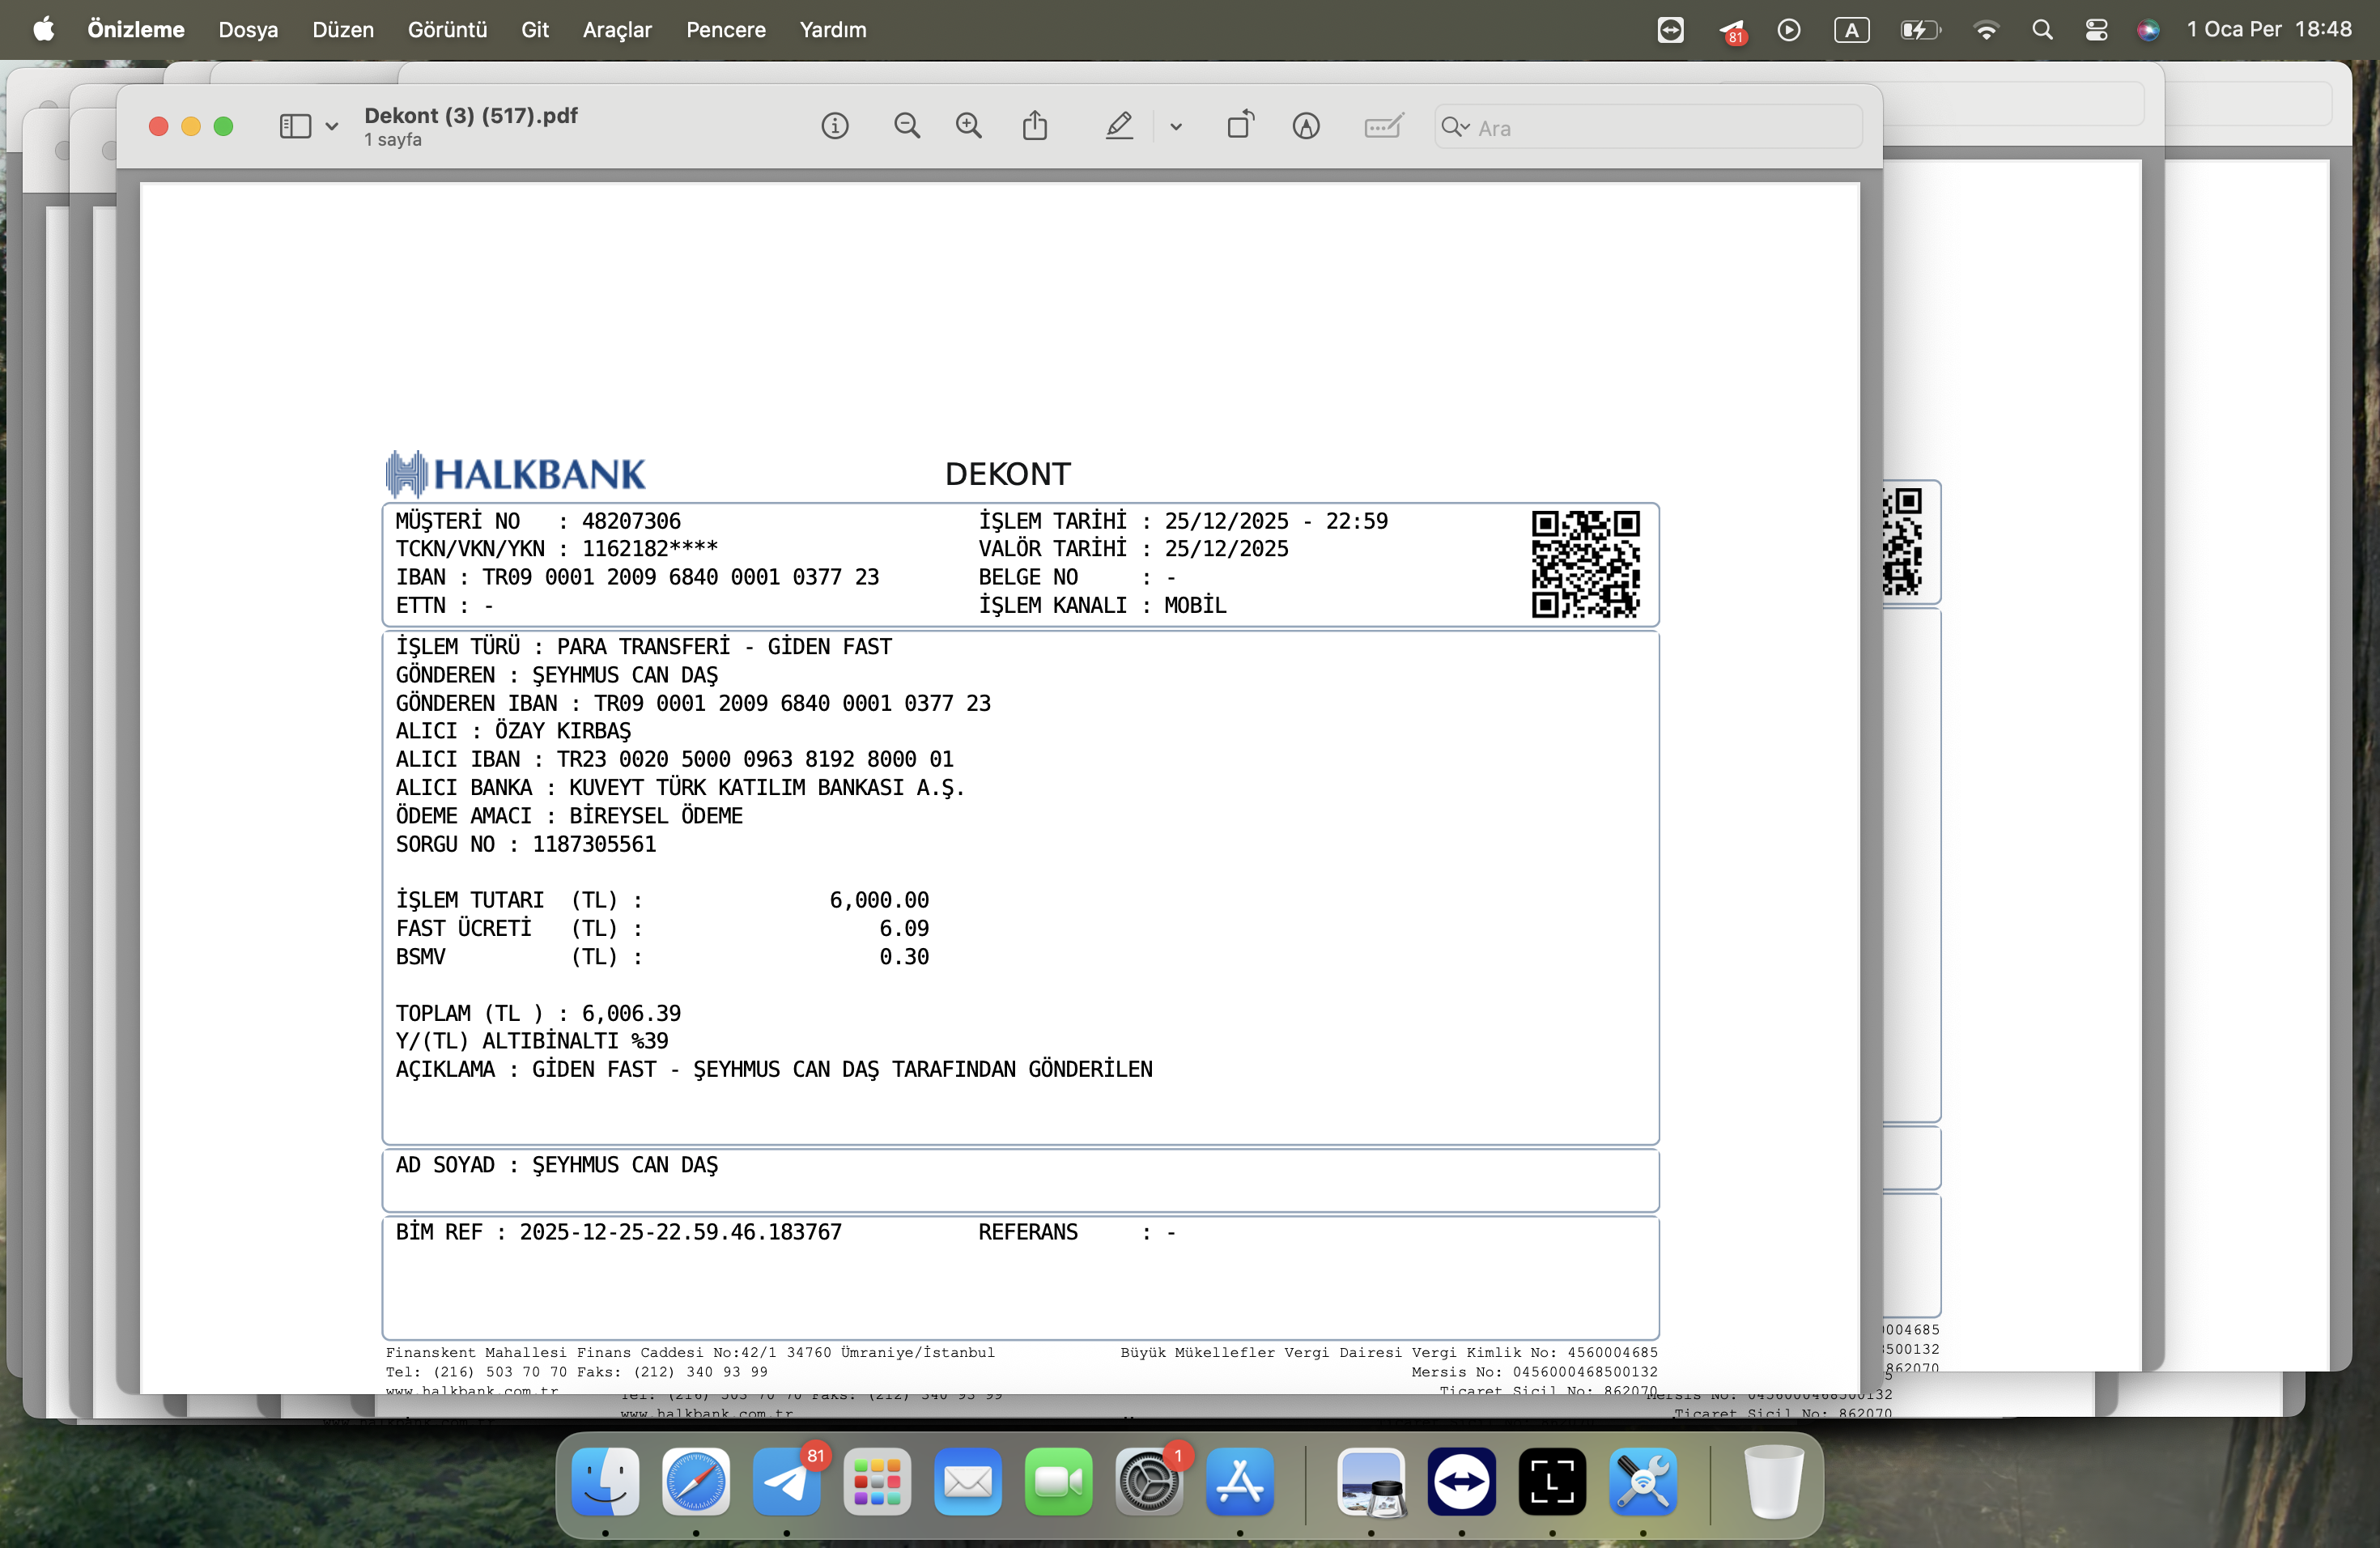
Task: Click the BİM REF reference number
Action: (681, 1232)
